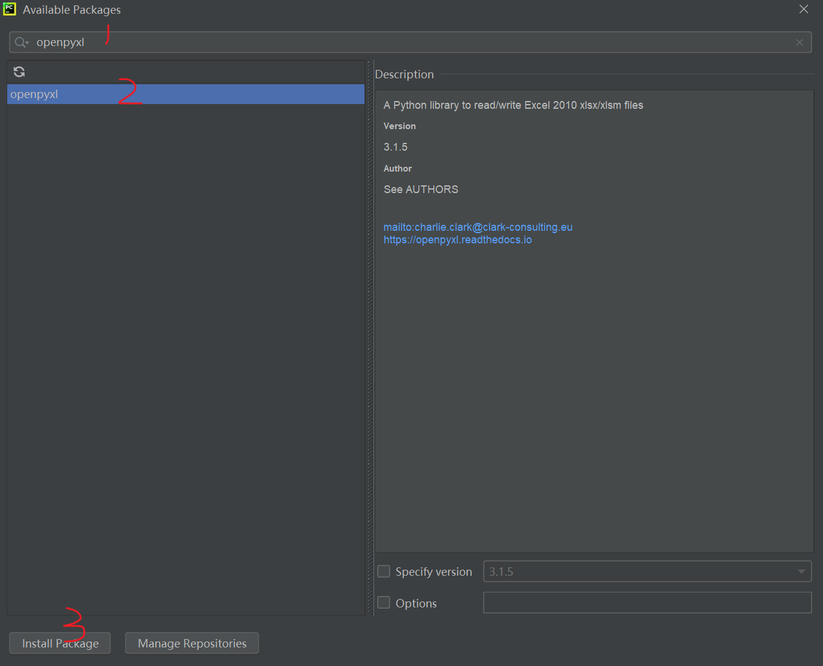The image size is (823, 666).
Task: Click the PyCharm logo in title bar
Action: (x=10, y=8)
